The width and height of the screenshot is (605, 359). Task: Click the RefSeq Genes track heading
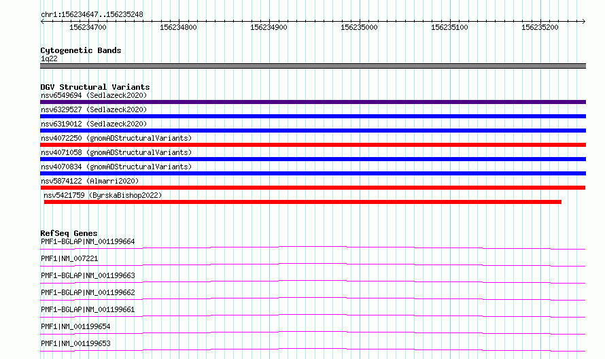69,233
